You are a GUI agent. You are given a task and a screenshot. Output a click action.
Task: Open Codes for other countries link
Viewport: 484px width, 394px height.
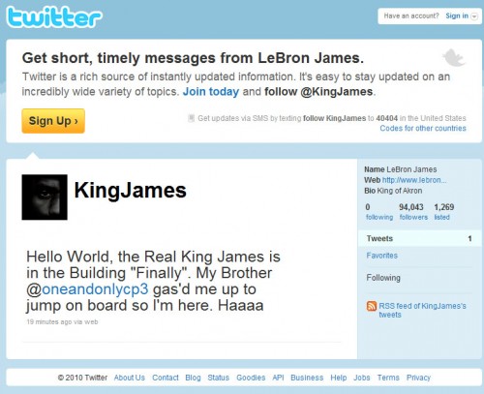[423, 129]
